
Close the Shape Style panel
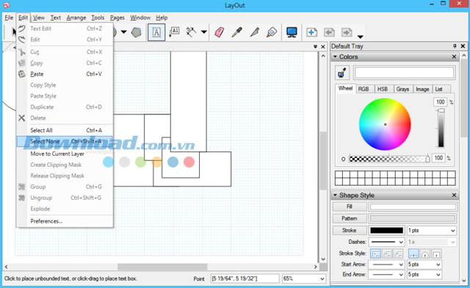click(454, 195)
